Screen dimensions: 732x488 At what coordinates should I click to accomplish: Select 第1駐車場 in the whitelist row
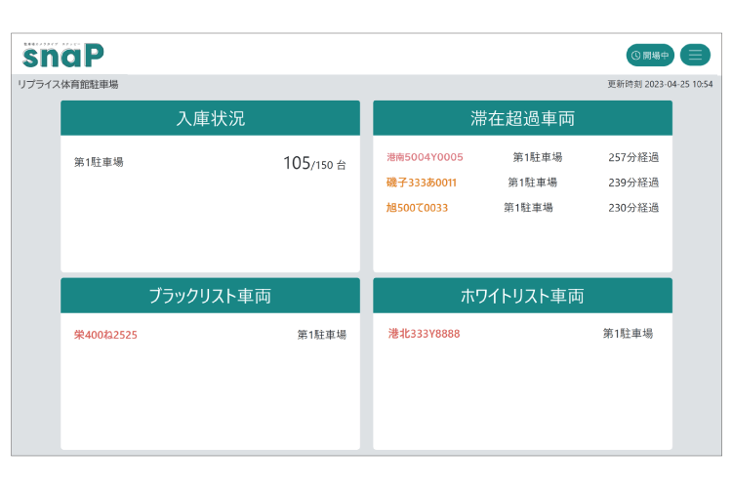point(628,334)
